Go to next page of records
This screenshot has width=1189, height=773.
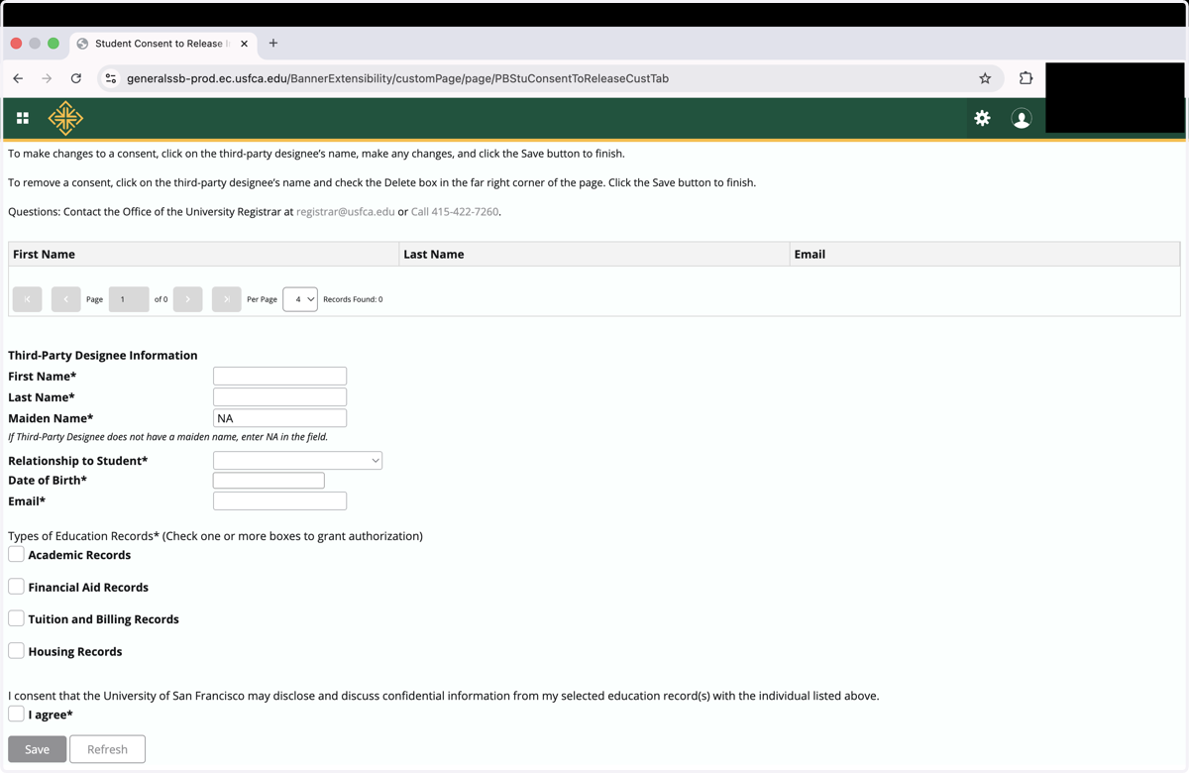click(187, 299)
